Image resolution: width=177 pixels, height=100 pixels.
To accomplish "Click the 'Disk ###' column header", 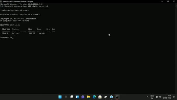I will coord(6,29).
